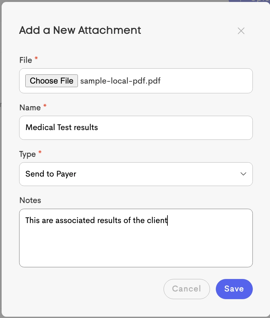Click the sample-local-pdf.pdf file name
The width and height of the screenshot is (270, 318).
(x=120, y=81)
